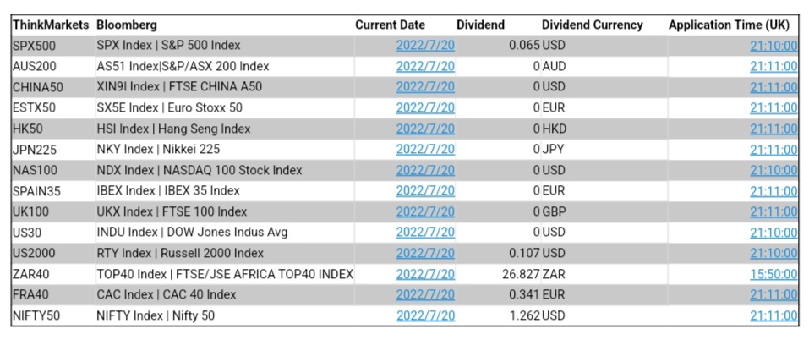809x340 pixels.
Task: Click the NAS100 application time link
Action: pos(773,170)
